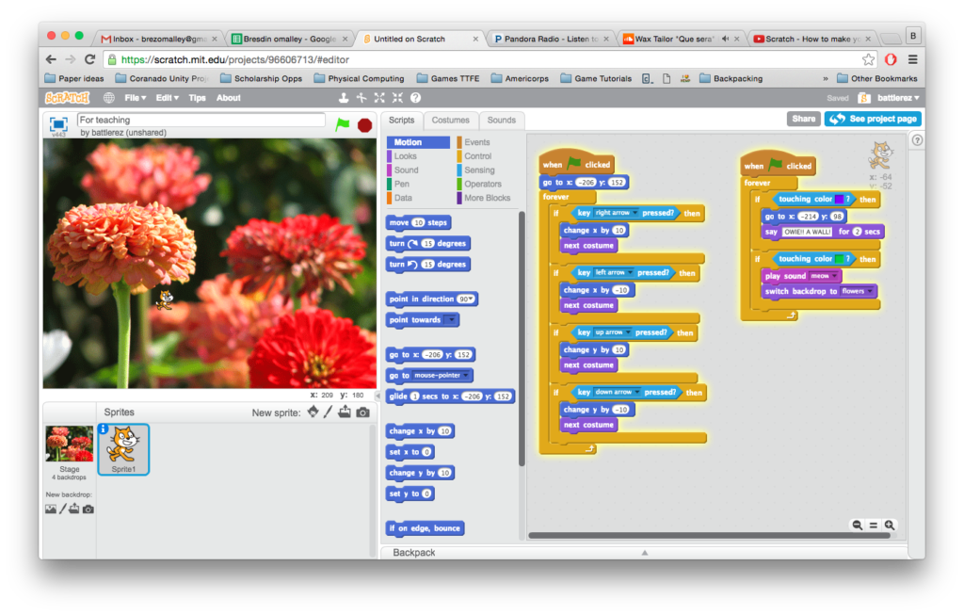This screenshot has width=964, height=615.
Task: Select the Shrink sprite tool
Action: [x=398, y=98]
